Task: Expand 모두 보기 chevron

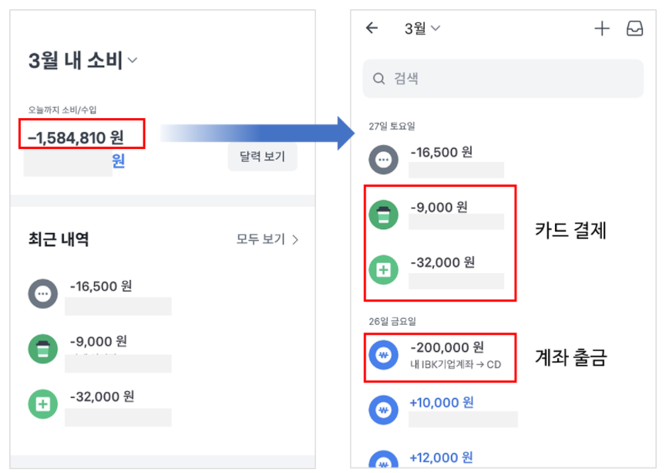Action: tap(295, 240)
